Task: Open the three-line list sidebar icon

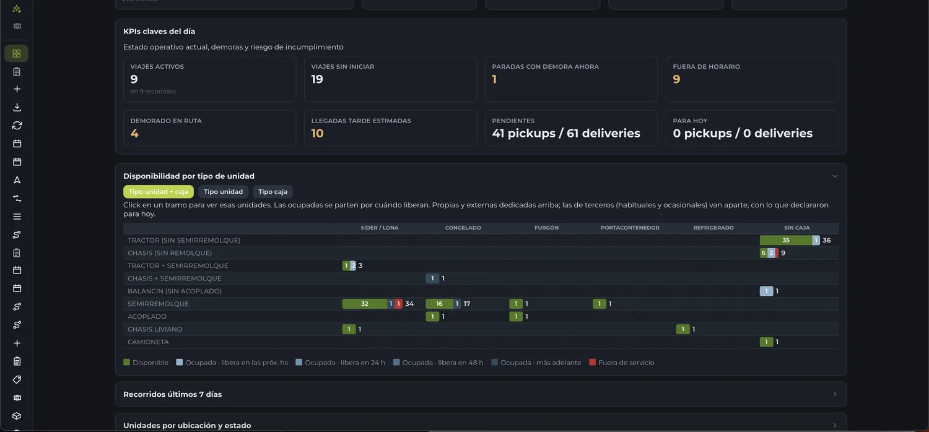Action: [x=17, y=217]
